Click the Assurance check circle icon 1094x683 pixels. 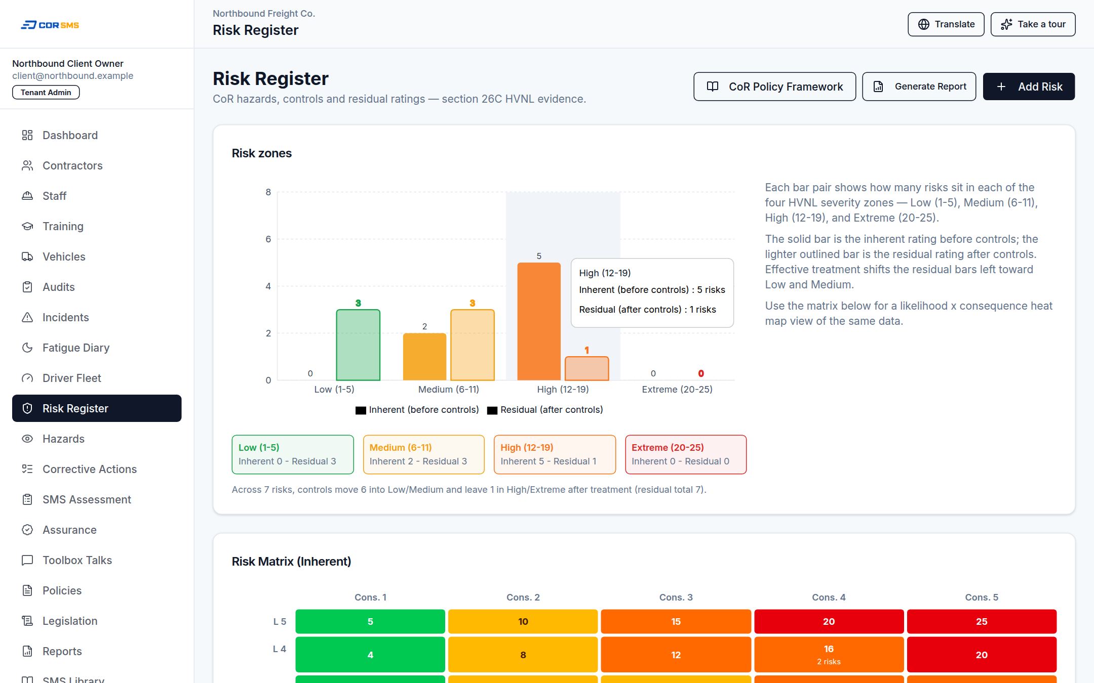click(x=27, y=530)
